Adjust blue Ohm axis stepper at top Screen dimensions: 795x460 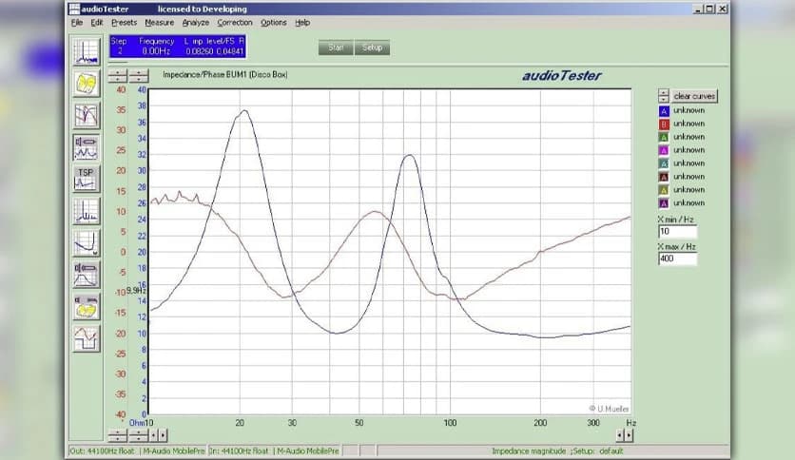139,76
